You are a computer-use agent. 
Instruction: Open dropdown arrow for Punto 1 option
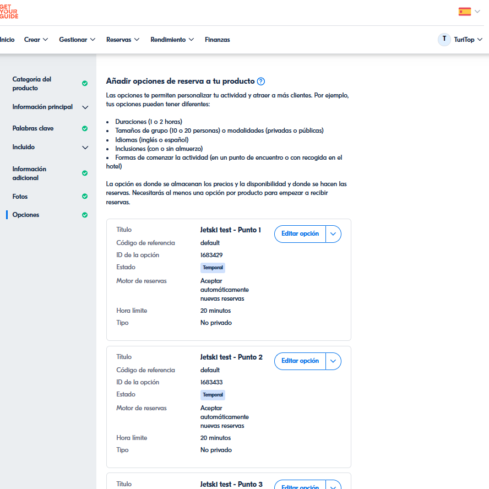pyautogui.click(x=334, y=234)
